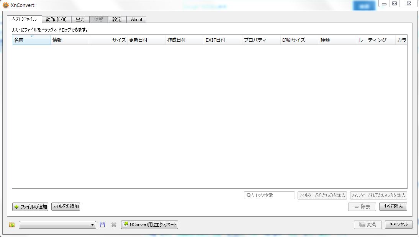The height and width of the screenshot is (237, 419).
Task: Sort by the 名前 column header
Action: [31, 40]
